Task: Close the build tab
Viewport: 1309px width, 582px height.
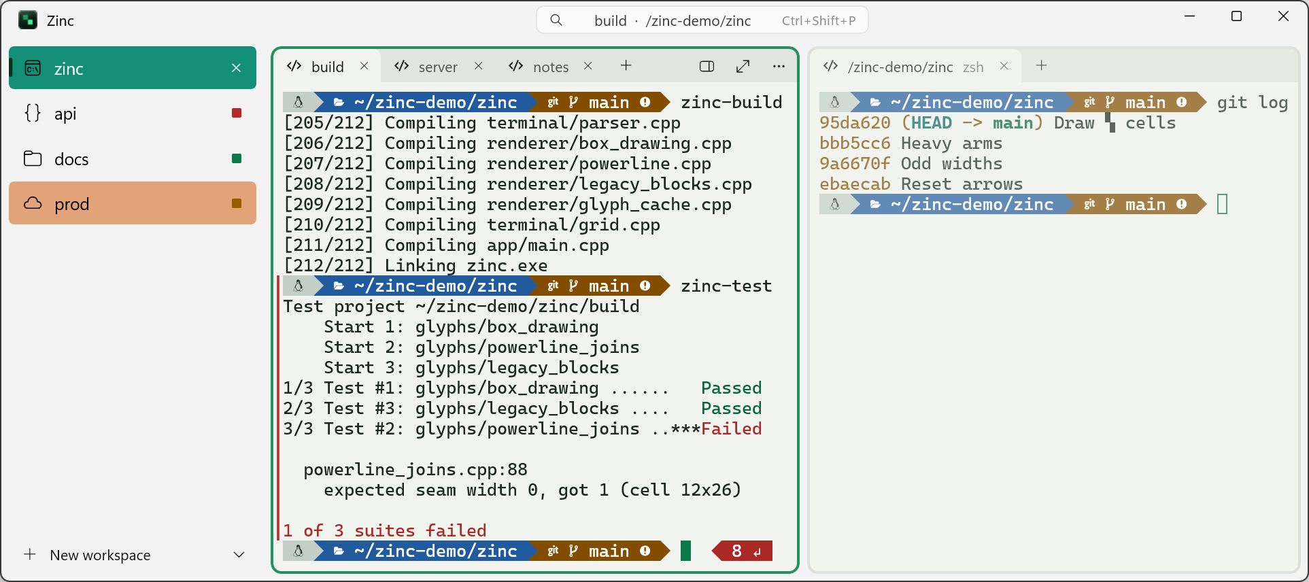Action: (x=364, y=66)
